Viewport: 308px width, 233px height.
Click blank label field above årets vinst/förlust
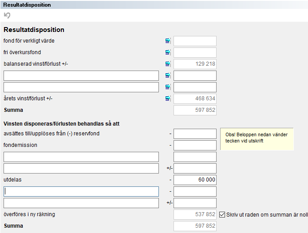[x=81, y=87]
